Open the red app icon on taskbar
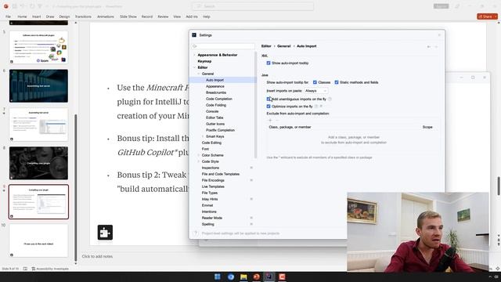Screen dimensions: 501x282 coord(282,277)
